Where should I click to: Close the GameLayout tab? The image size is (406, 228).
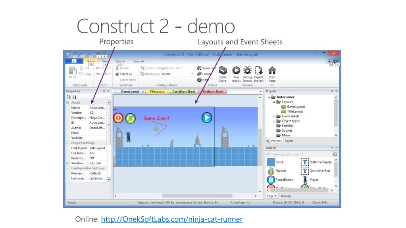[x=143, y=92]
